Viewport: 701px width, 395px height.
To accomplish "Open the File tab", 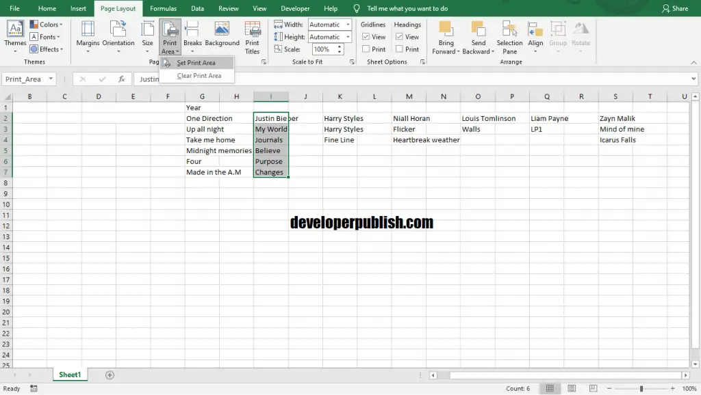I will tap(14, 8).
